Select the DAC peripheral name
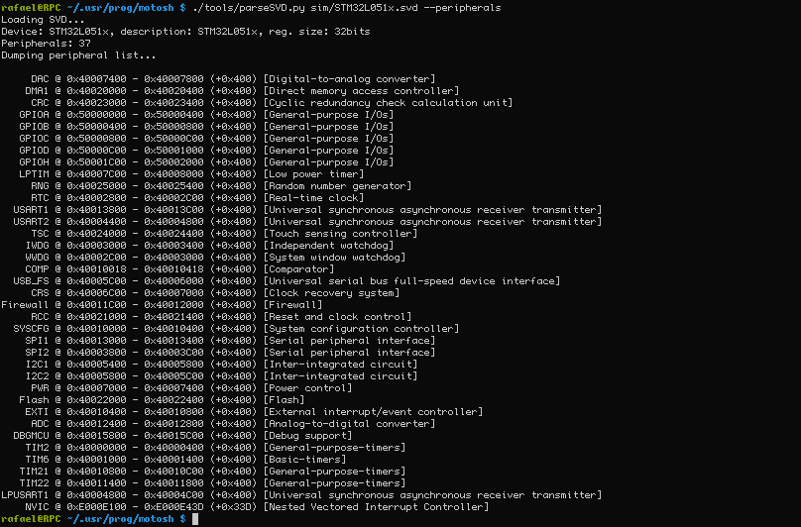The image size is (801, 527). (40, 79)
